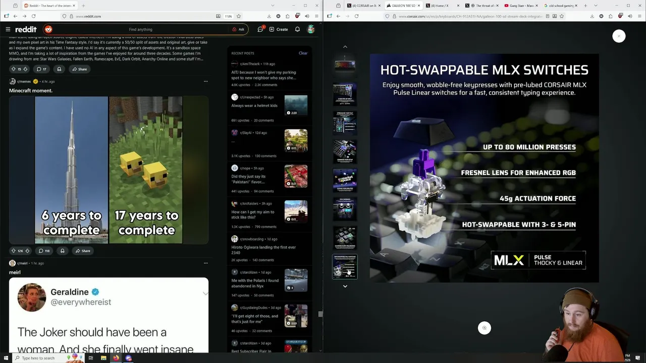This screenshot has height=363, width=646.
Task: Go to Reddit home via logo
Action: pos(26,29)
